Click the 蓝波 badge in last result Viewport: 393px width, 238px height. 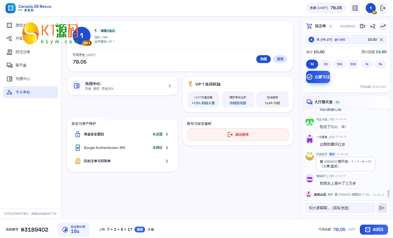(x=140, y=230)
